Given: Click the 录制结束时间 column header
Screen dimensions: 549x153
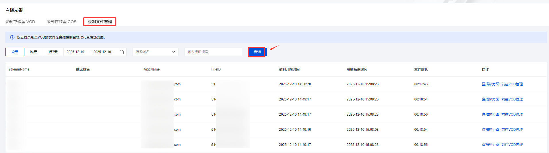Looking at the screenshot, I should tap(357, 69).
